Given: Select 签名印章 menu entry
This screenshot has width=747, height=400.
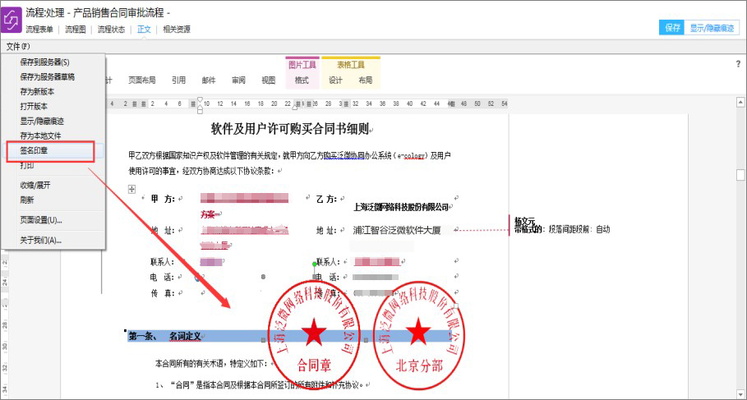Looking at the screenshot, I should 34,150.
